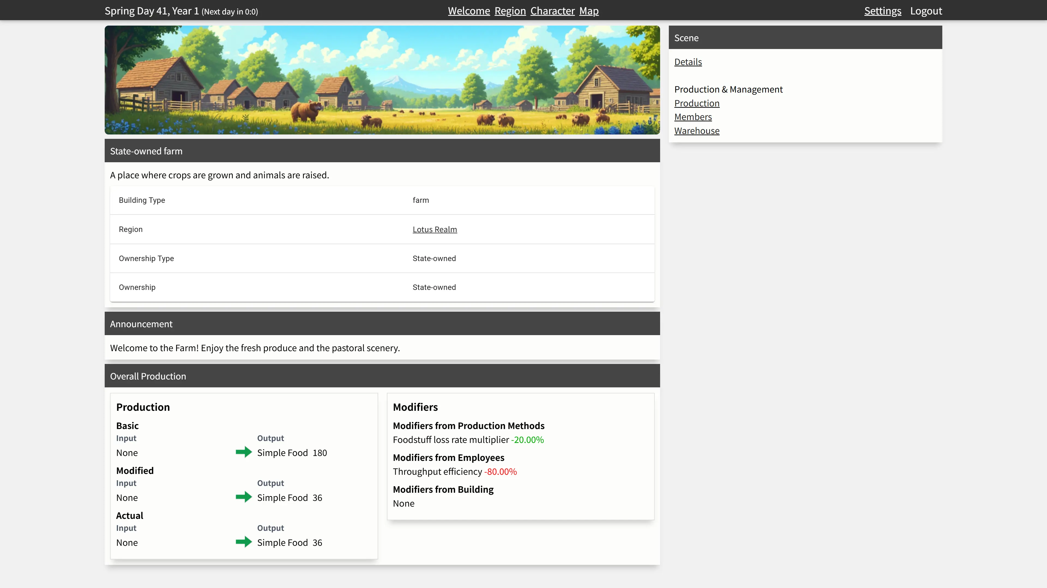Image resolution: width=1047 pixels, height=588 pixels.
Task: Follow the Lotus Realm region link
Action: point(435,229)
